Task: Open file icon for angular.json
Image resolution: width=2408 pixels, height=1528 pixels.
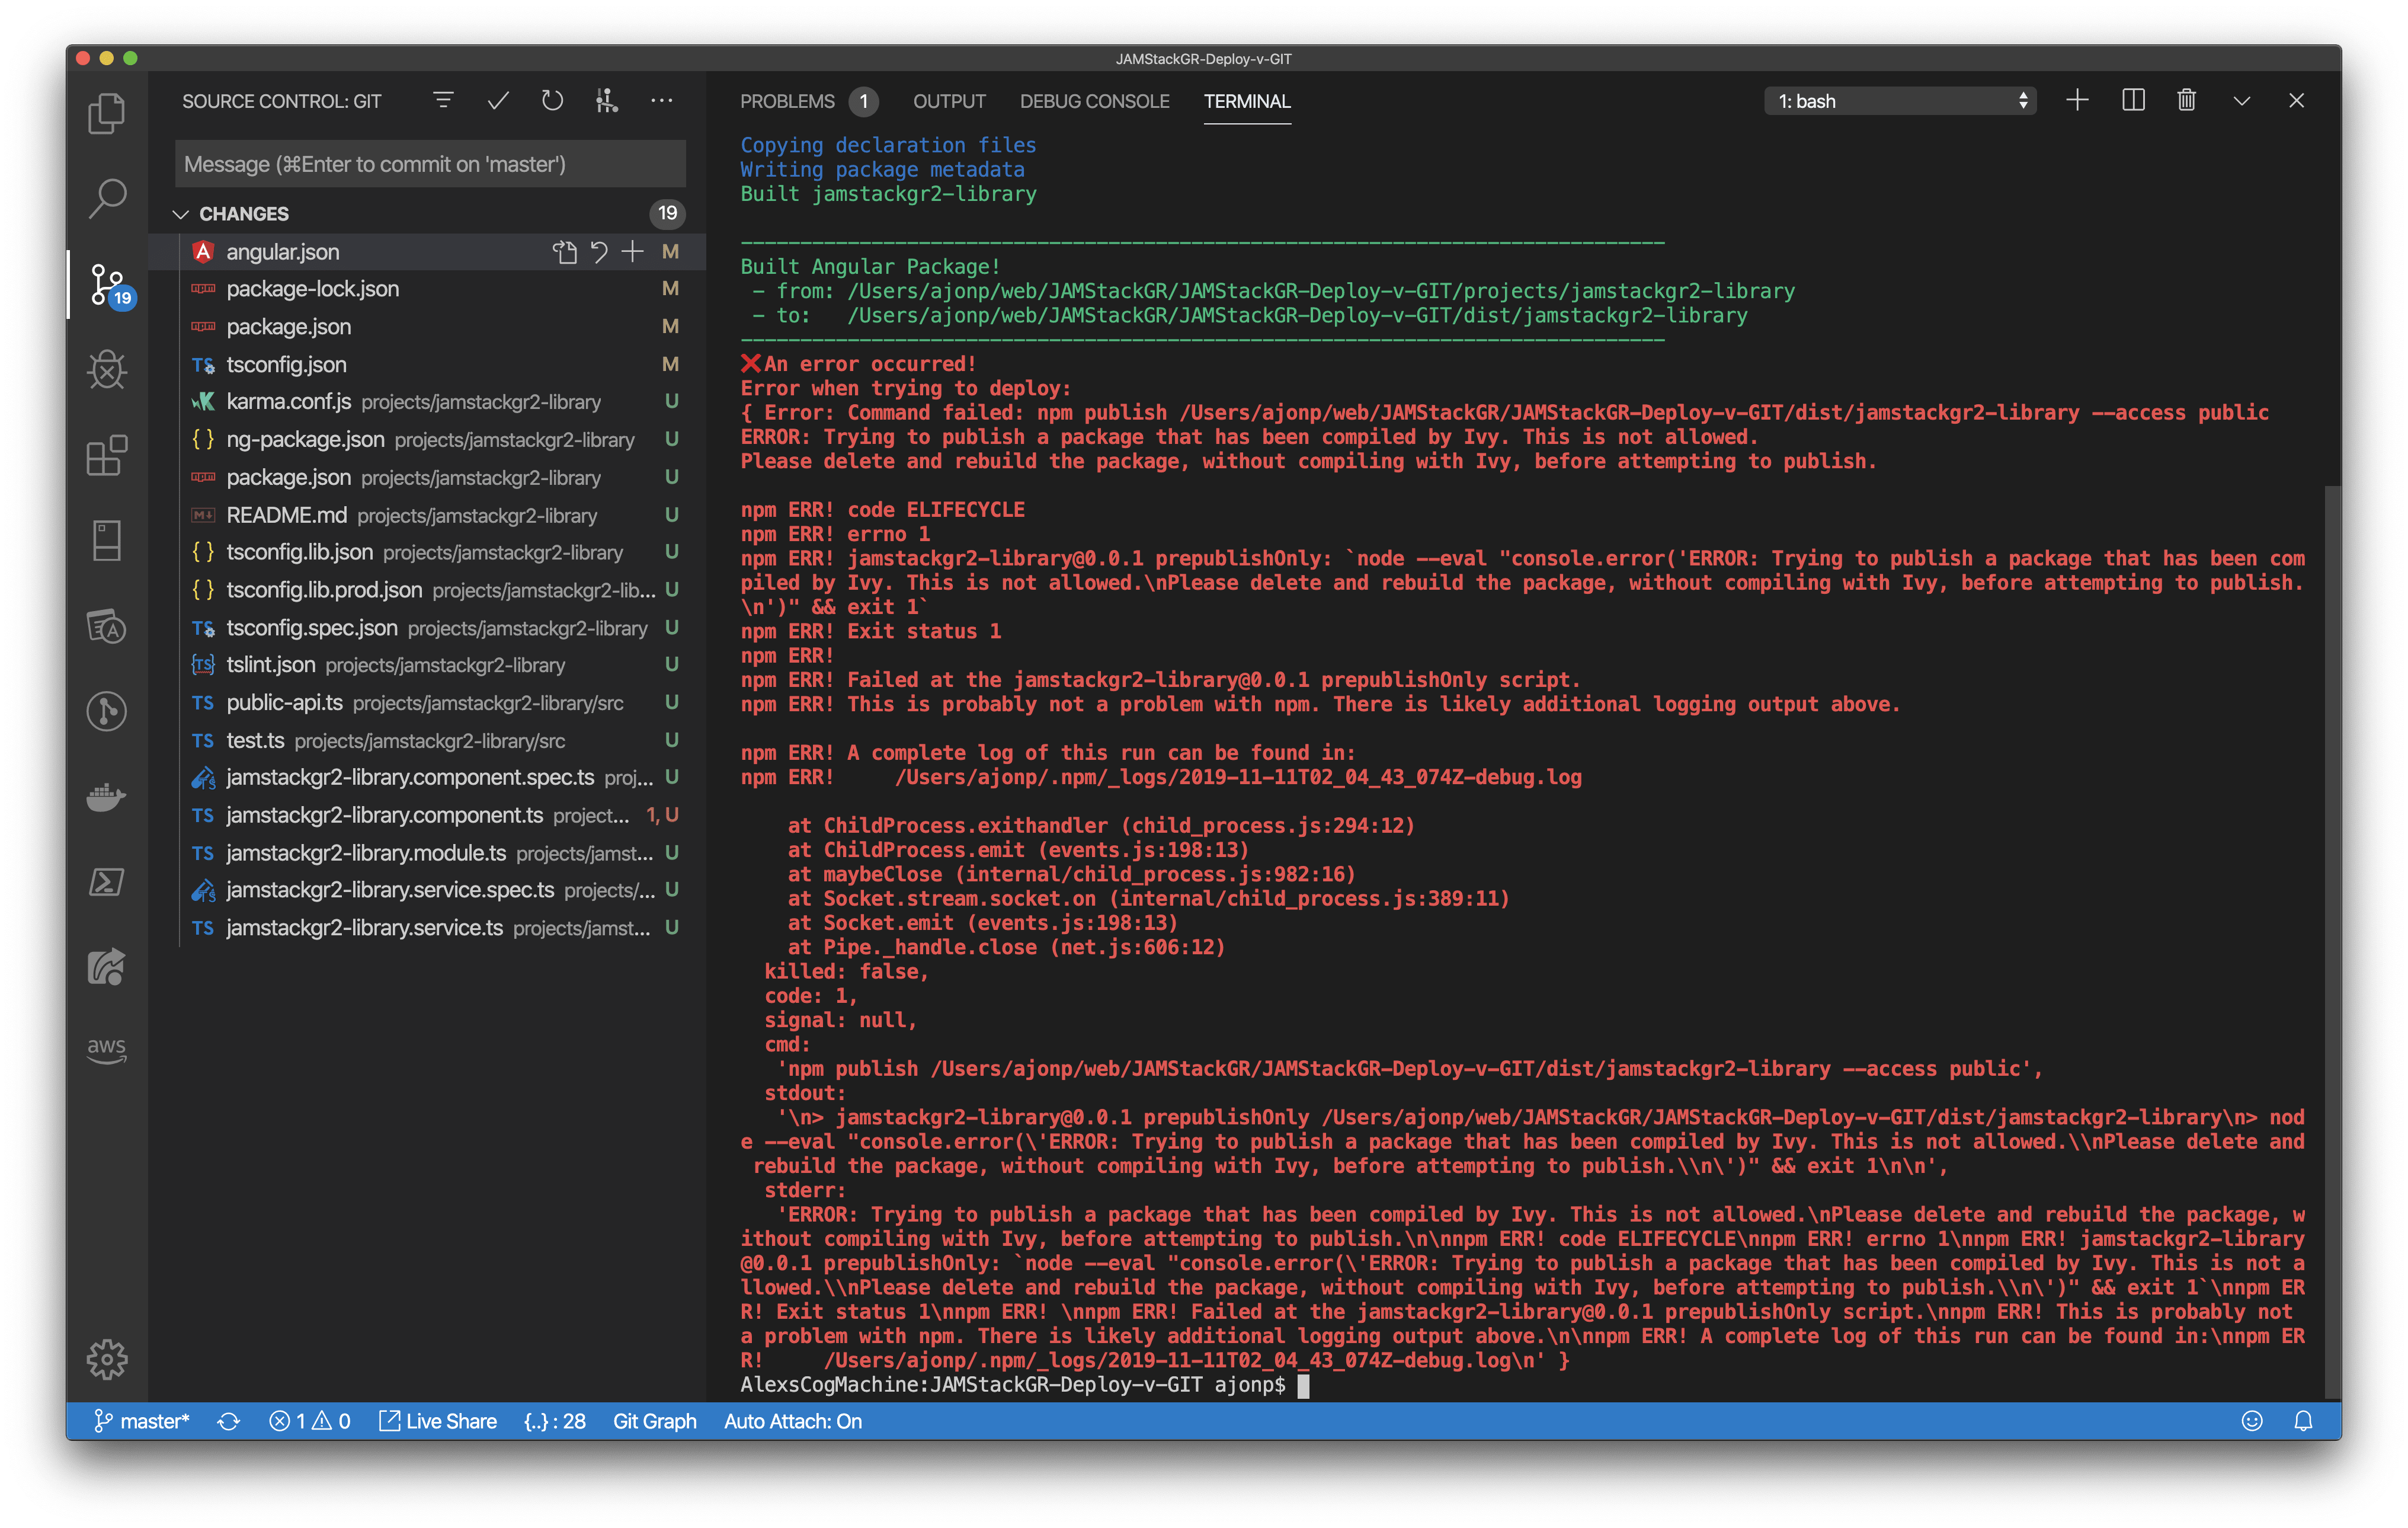Action: click(565, 252)
